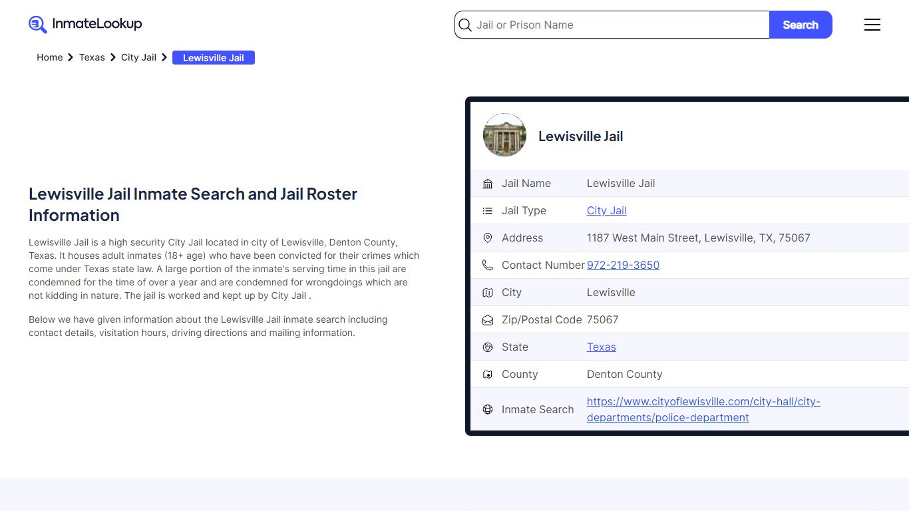This screenshot has height=511, width=909.
Task: Click the Jail Type list icon
Action: [488, 211]
